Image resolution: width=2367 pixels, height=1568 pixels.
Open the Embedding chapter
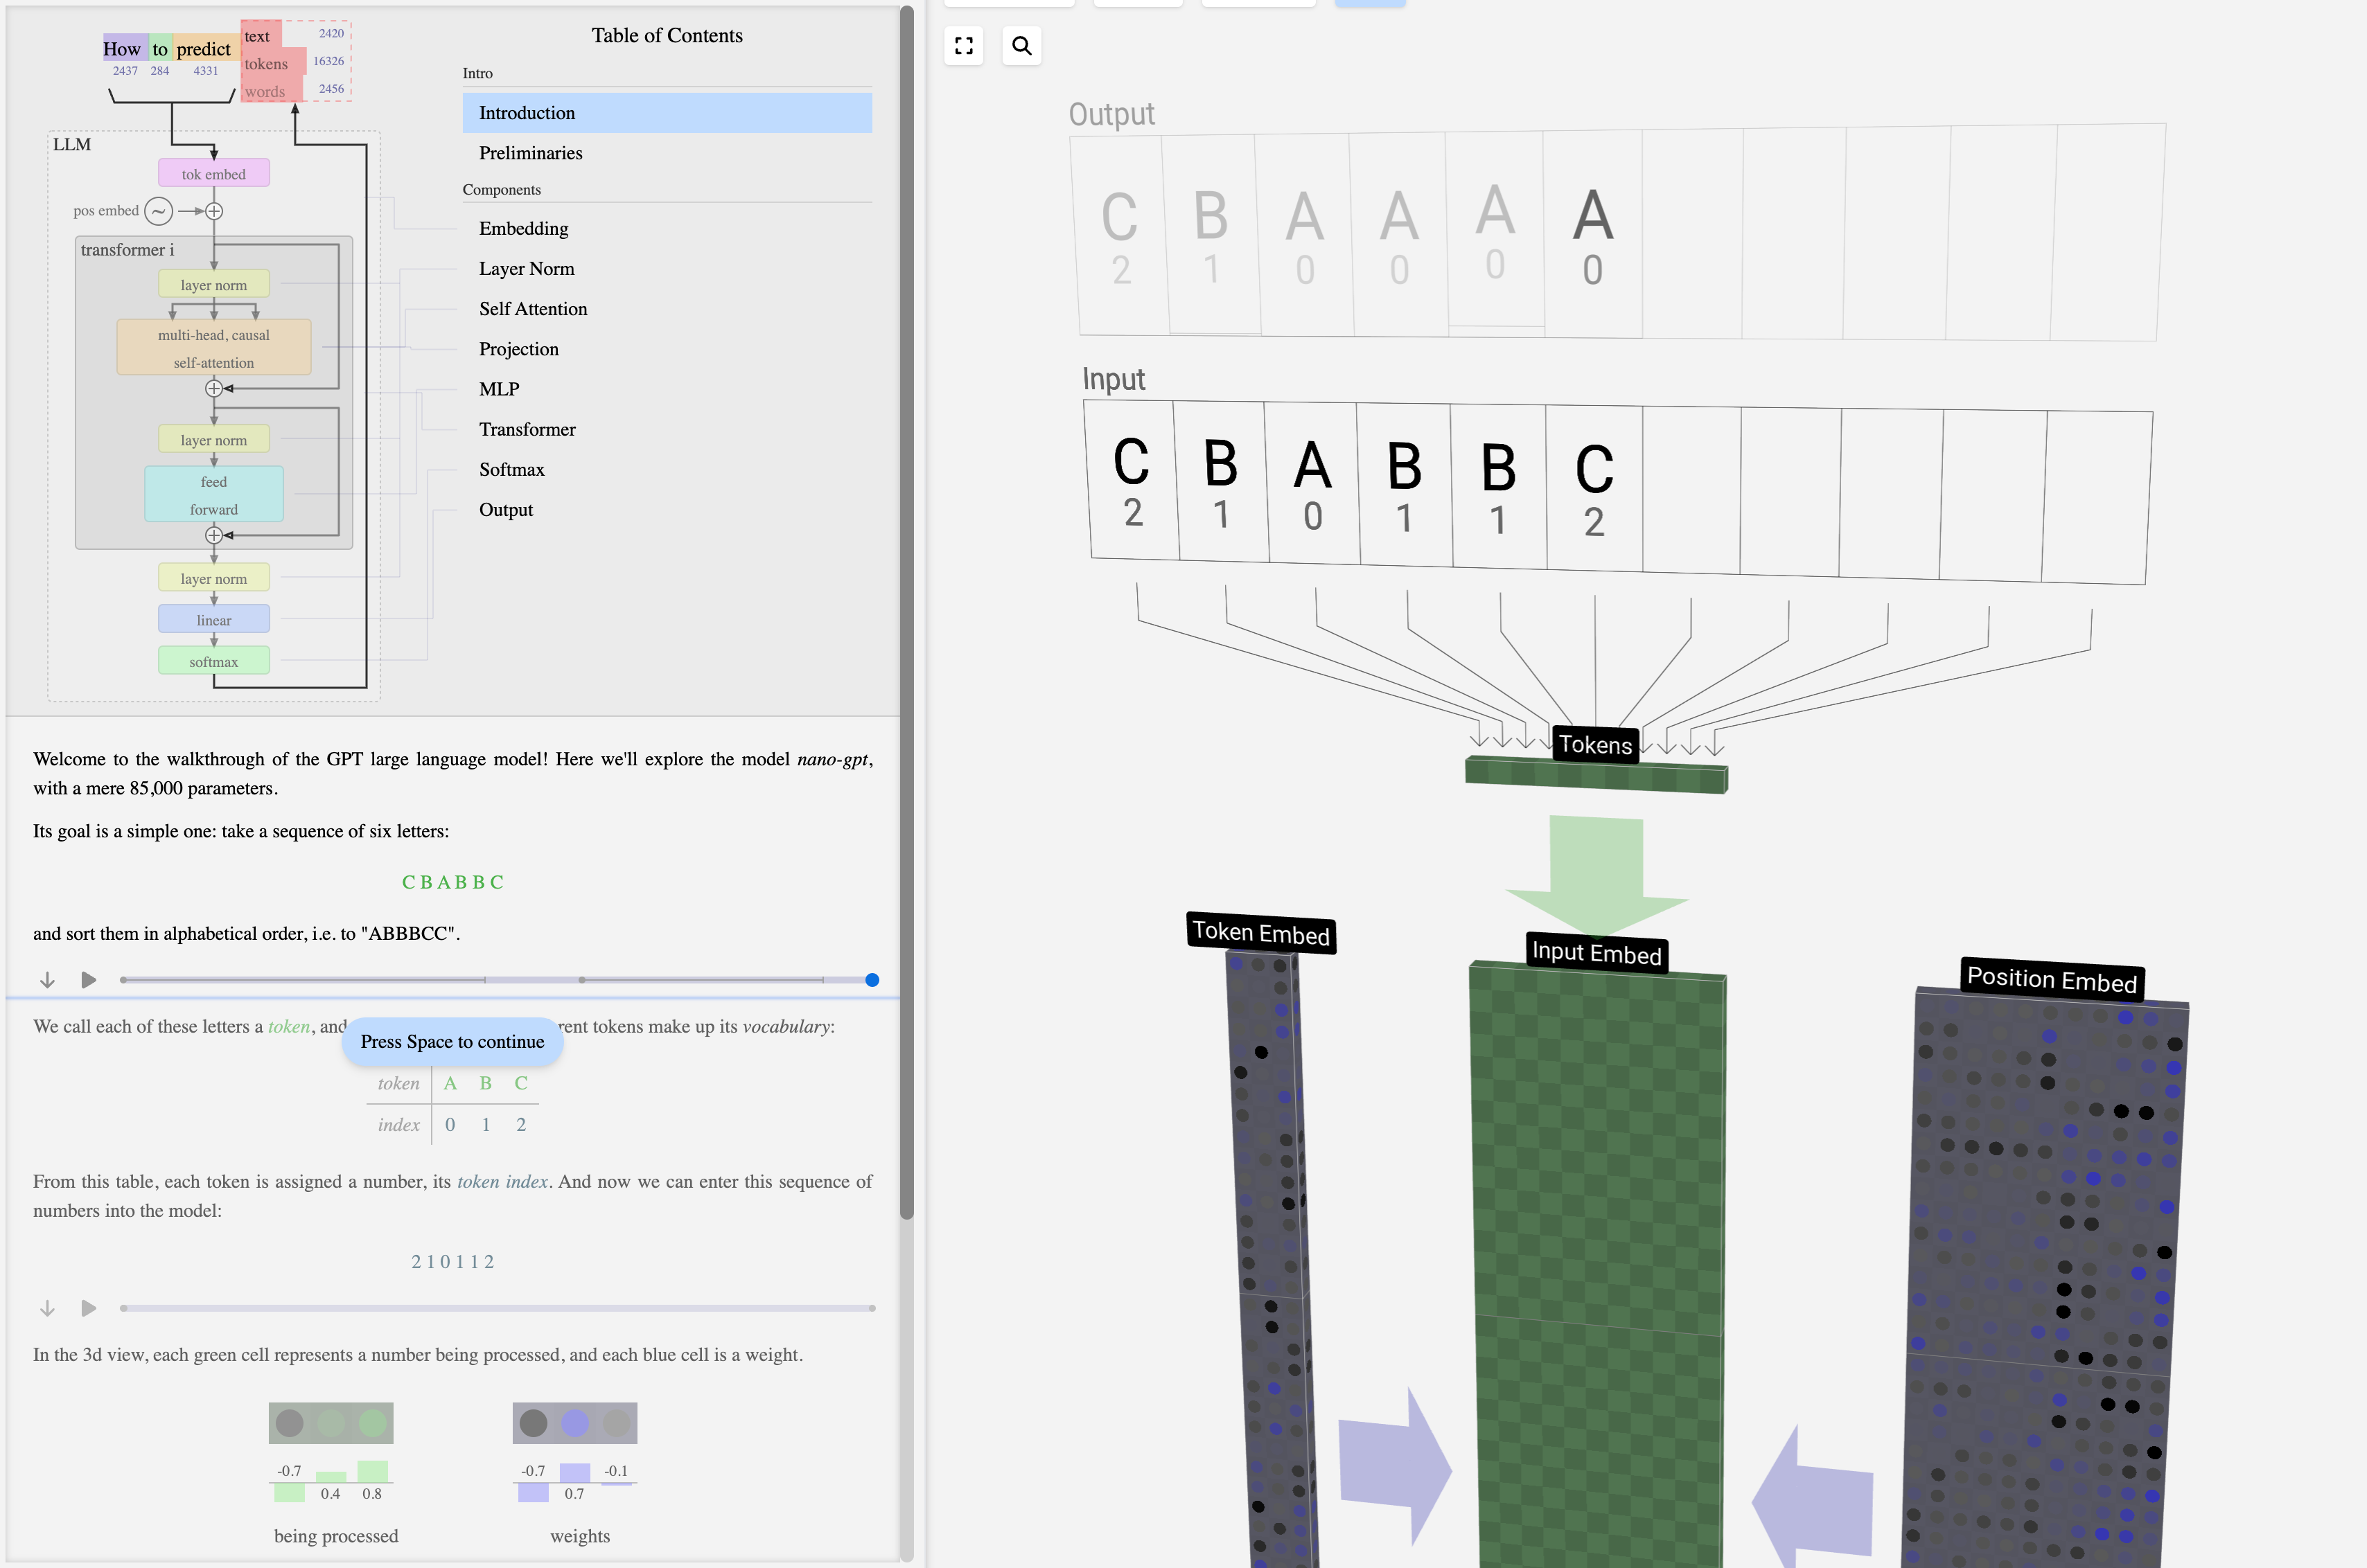(x=523, y=228)
